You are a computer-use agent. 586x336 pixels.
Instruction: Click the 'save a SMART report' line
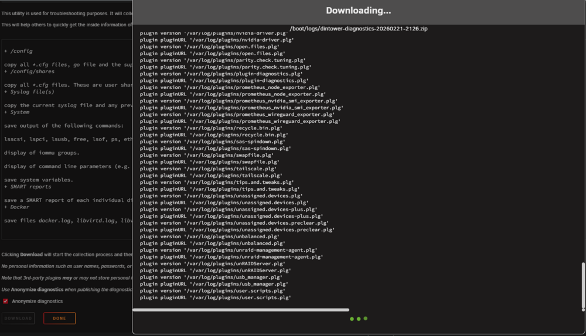pyautogui.click(x=68, y=200)
